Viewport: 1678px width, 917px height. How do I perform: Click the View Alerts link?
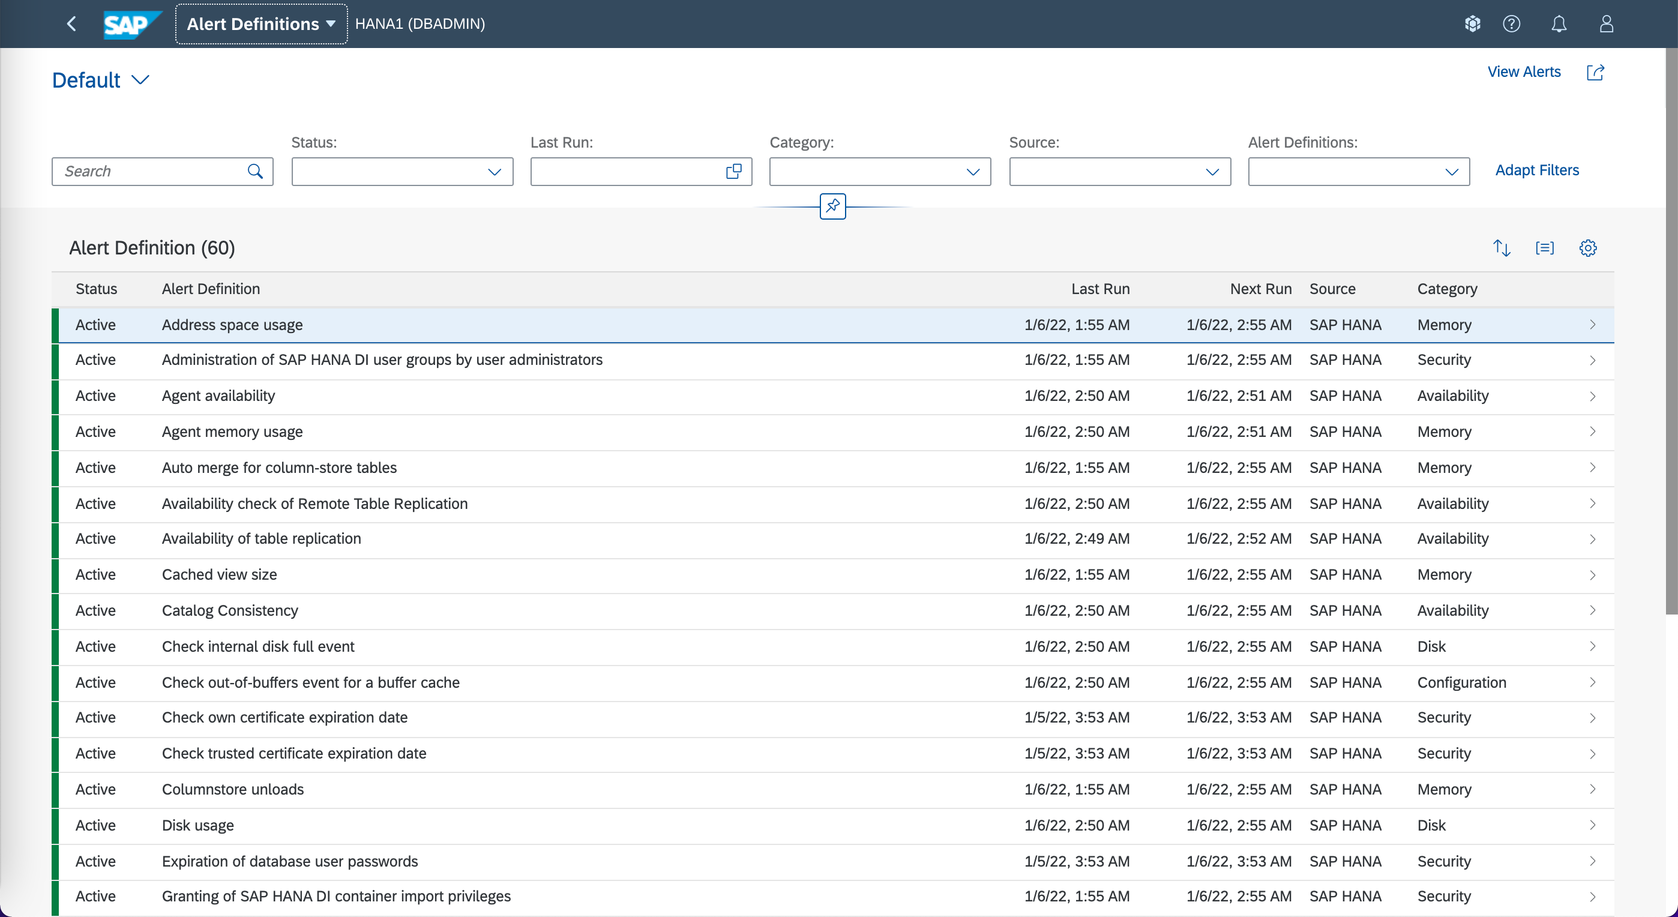(x=1524, y=72)
